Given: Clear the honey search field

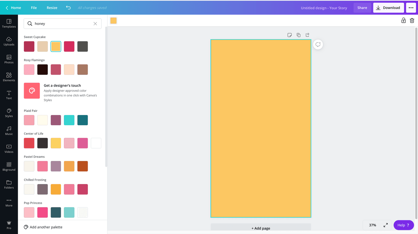Looking at the screenshot, I should coord(95,24).
